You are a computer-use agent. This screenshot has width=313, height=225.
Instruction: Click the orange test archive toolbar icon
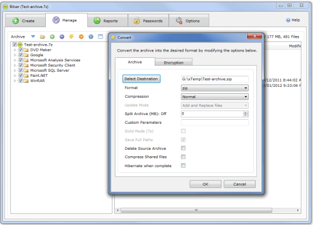click(81, 36)
